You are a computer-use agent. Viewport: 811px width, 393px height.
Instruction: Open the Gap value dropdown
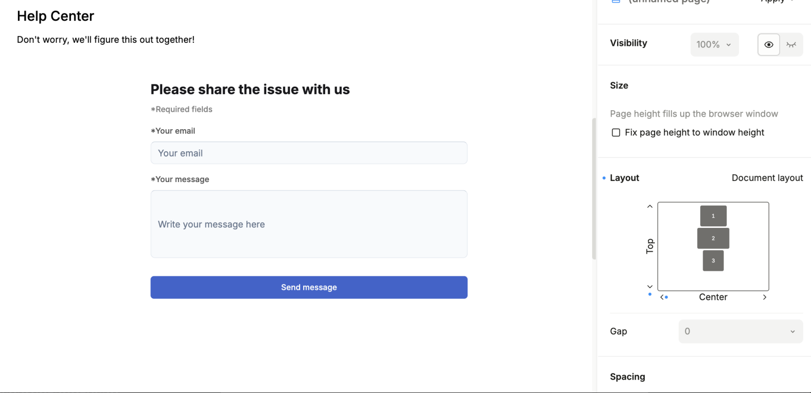point(740,332)
